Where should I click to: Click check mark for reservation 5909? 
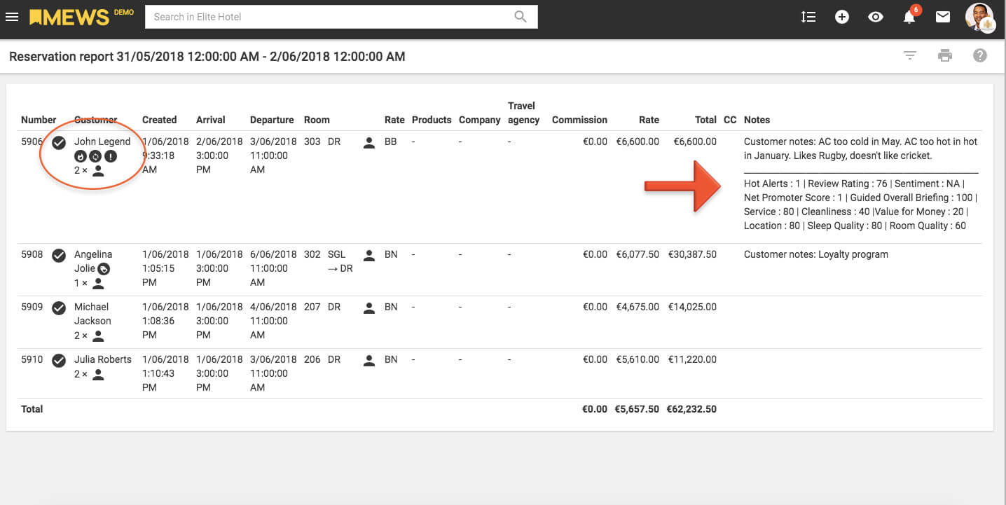[60, 307]
